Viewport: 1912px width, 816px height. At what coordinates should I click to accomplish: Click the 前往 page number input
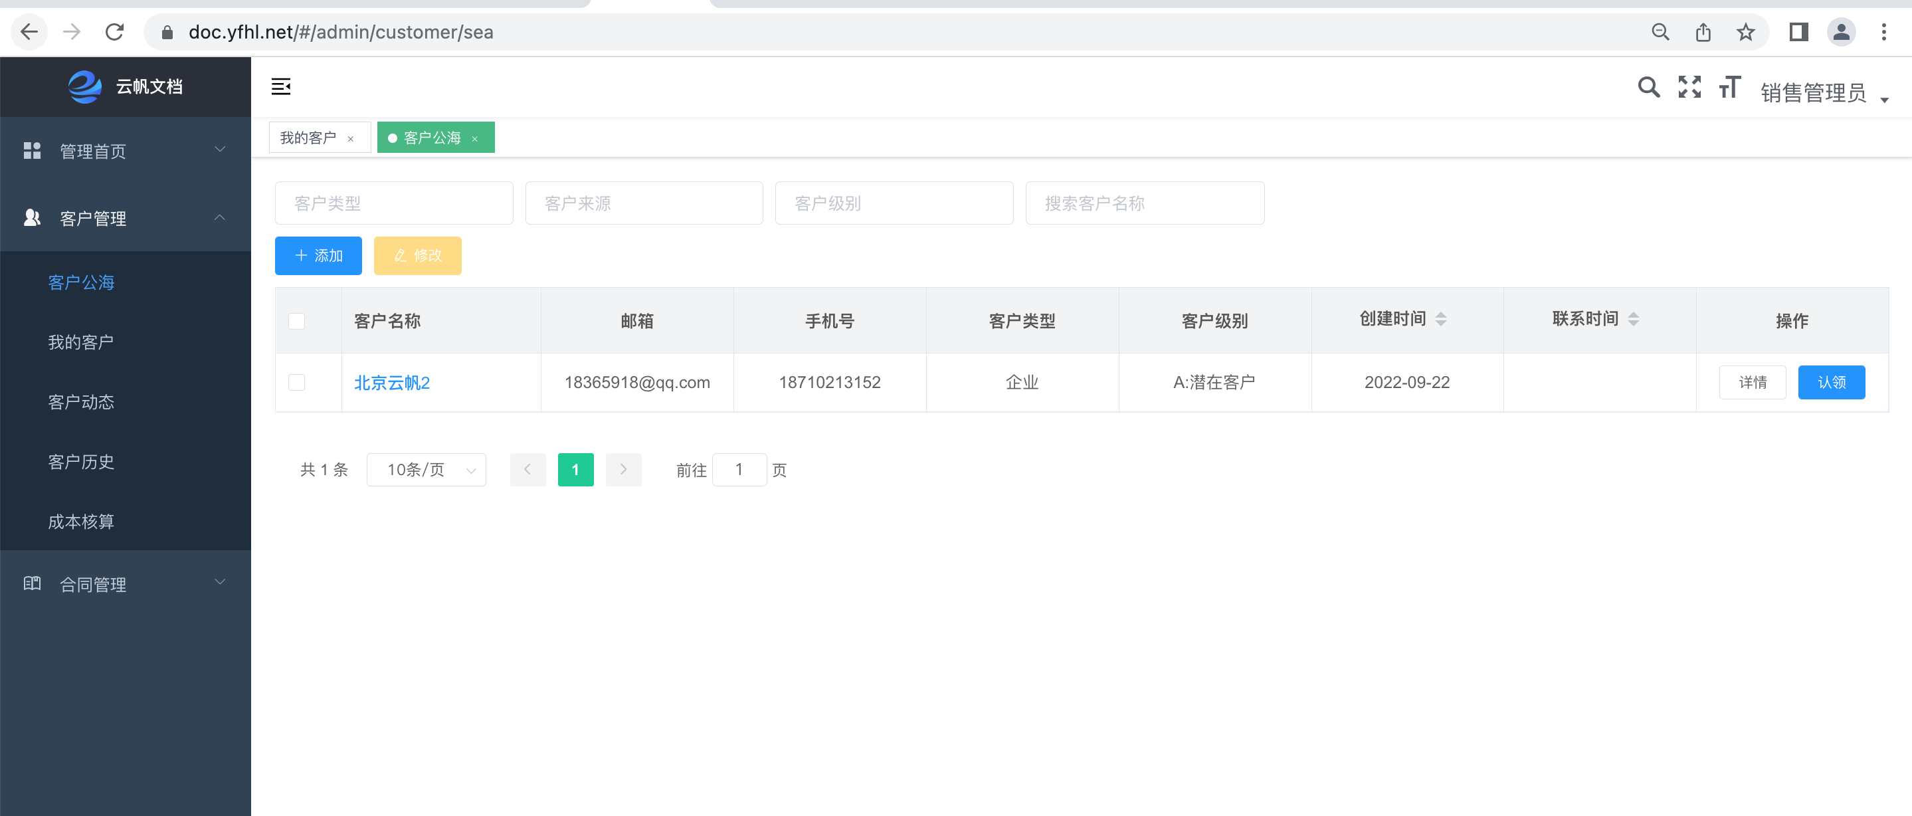coord(739,470)
